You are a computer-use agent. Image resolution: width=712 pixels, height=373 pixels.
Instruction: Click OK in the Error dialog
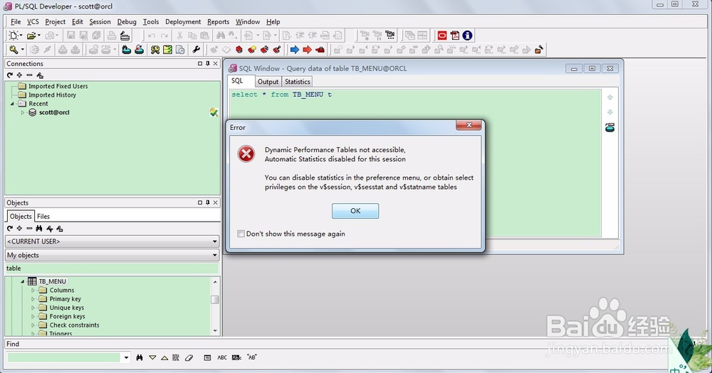point(355,211)
